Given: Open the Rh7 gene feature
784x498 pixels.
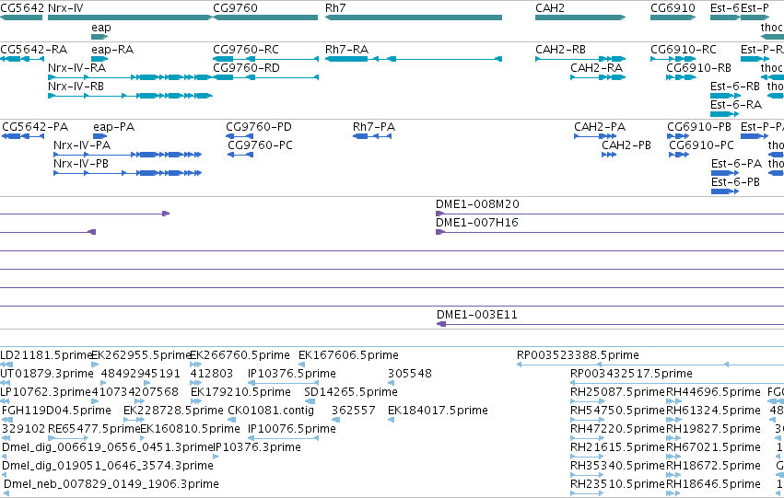Looking at the screenshot, I should pos(414,17).
